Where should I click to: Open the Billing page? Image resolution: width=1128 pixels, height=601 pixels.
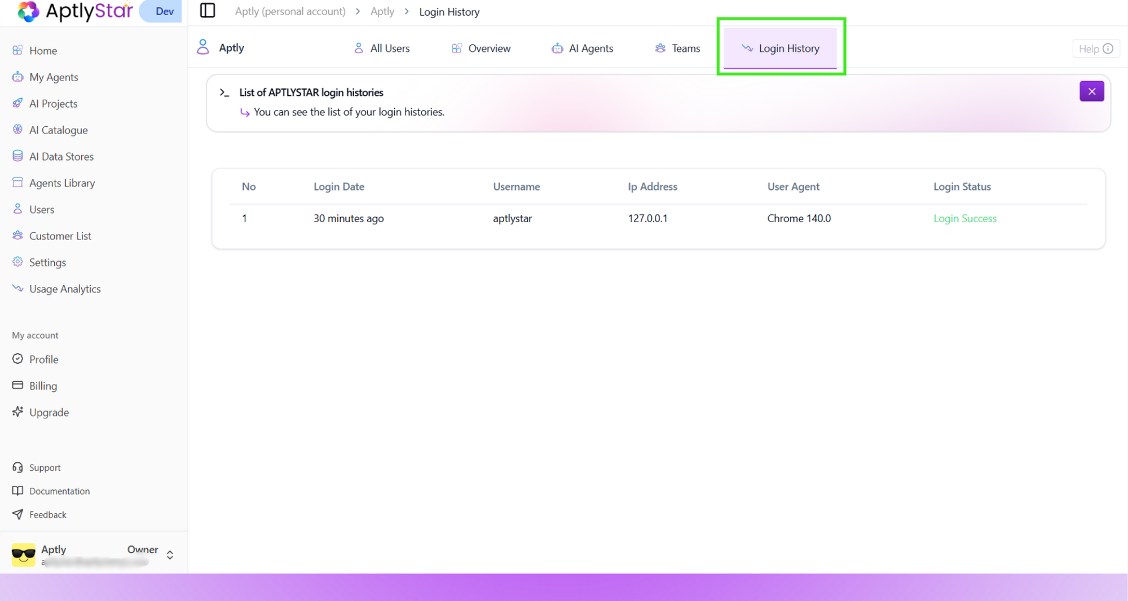tap(43, 386)
